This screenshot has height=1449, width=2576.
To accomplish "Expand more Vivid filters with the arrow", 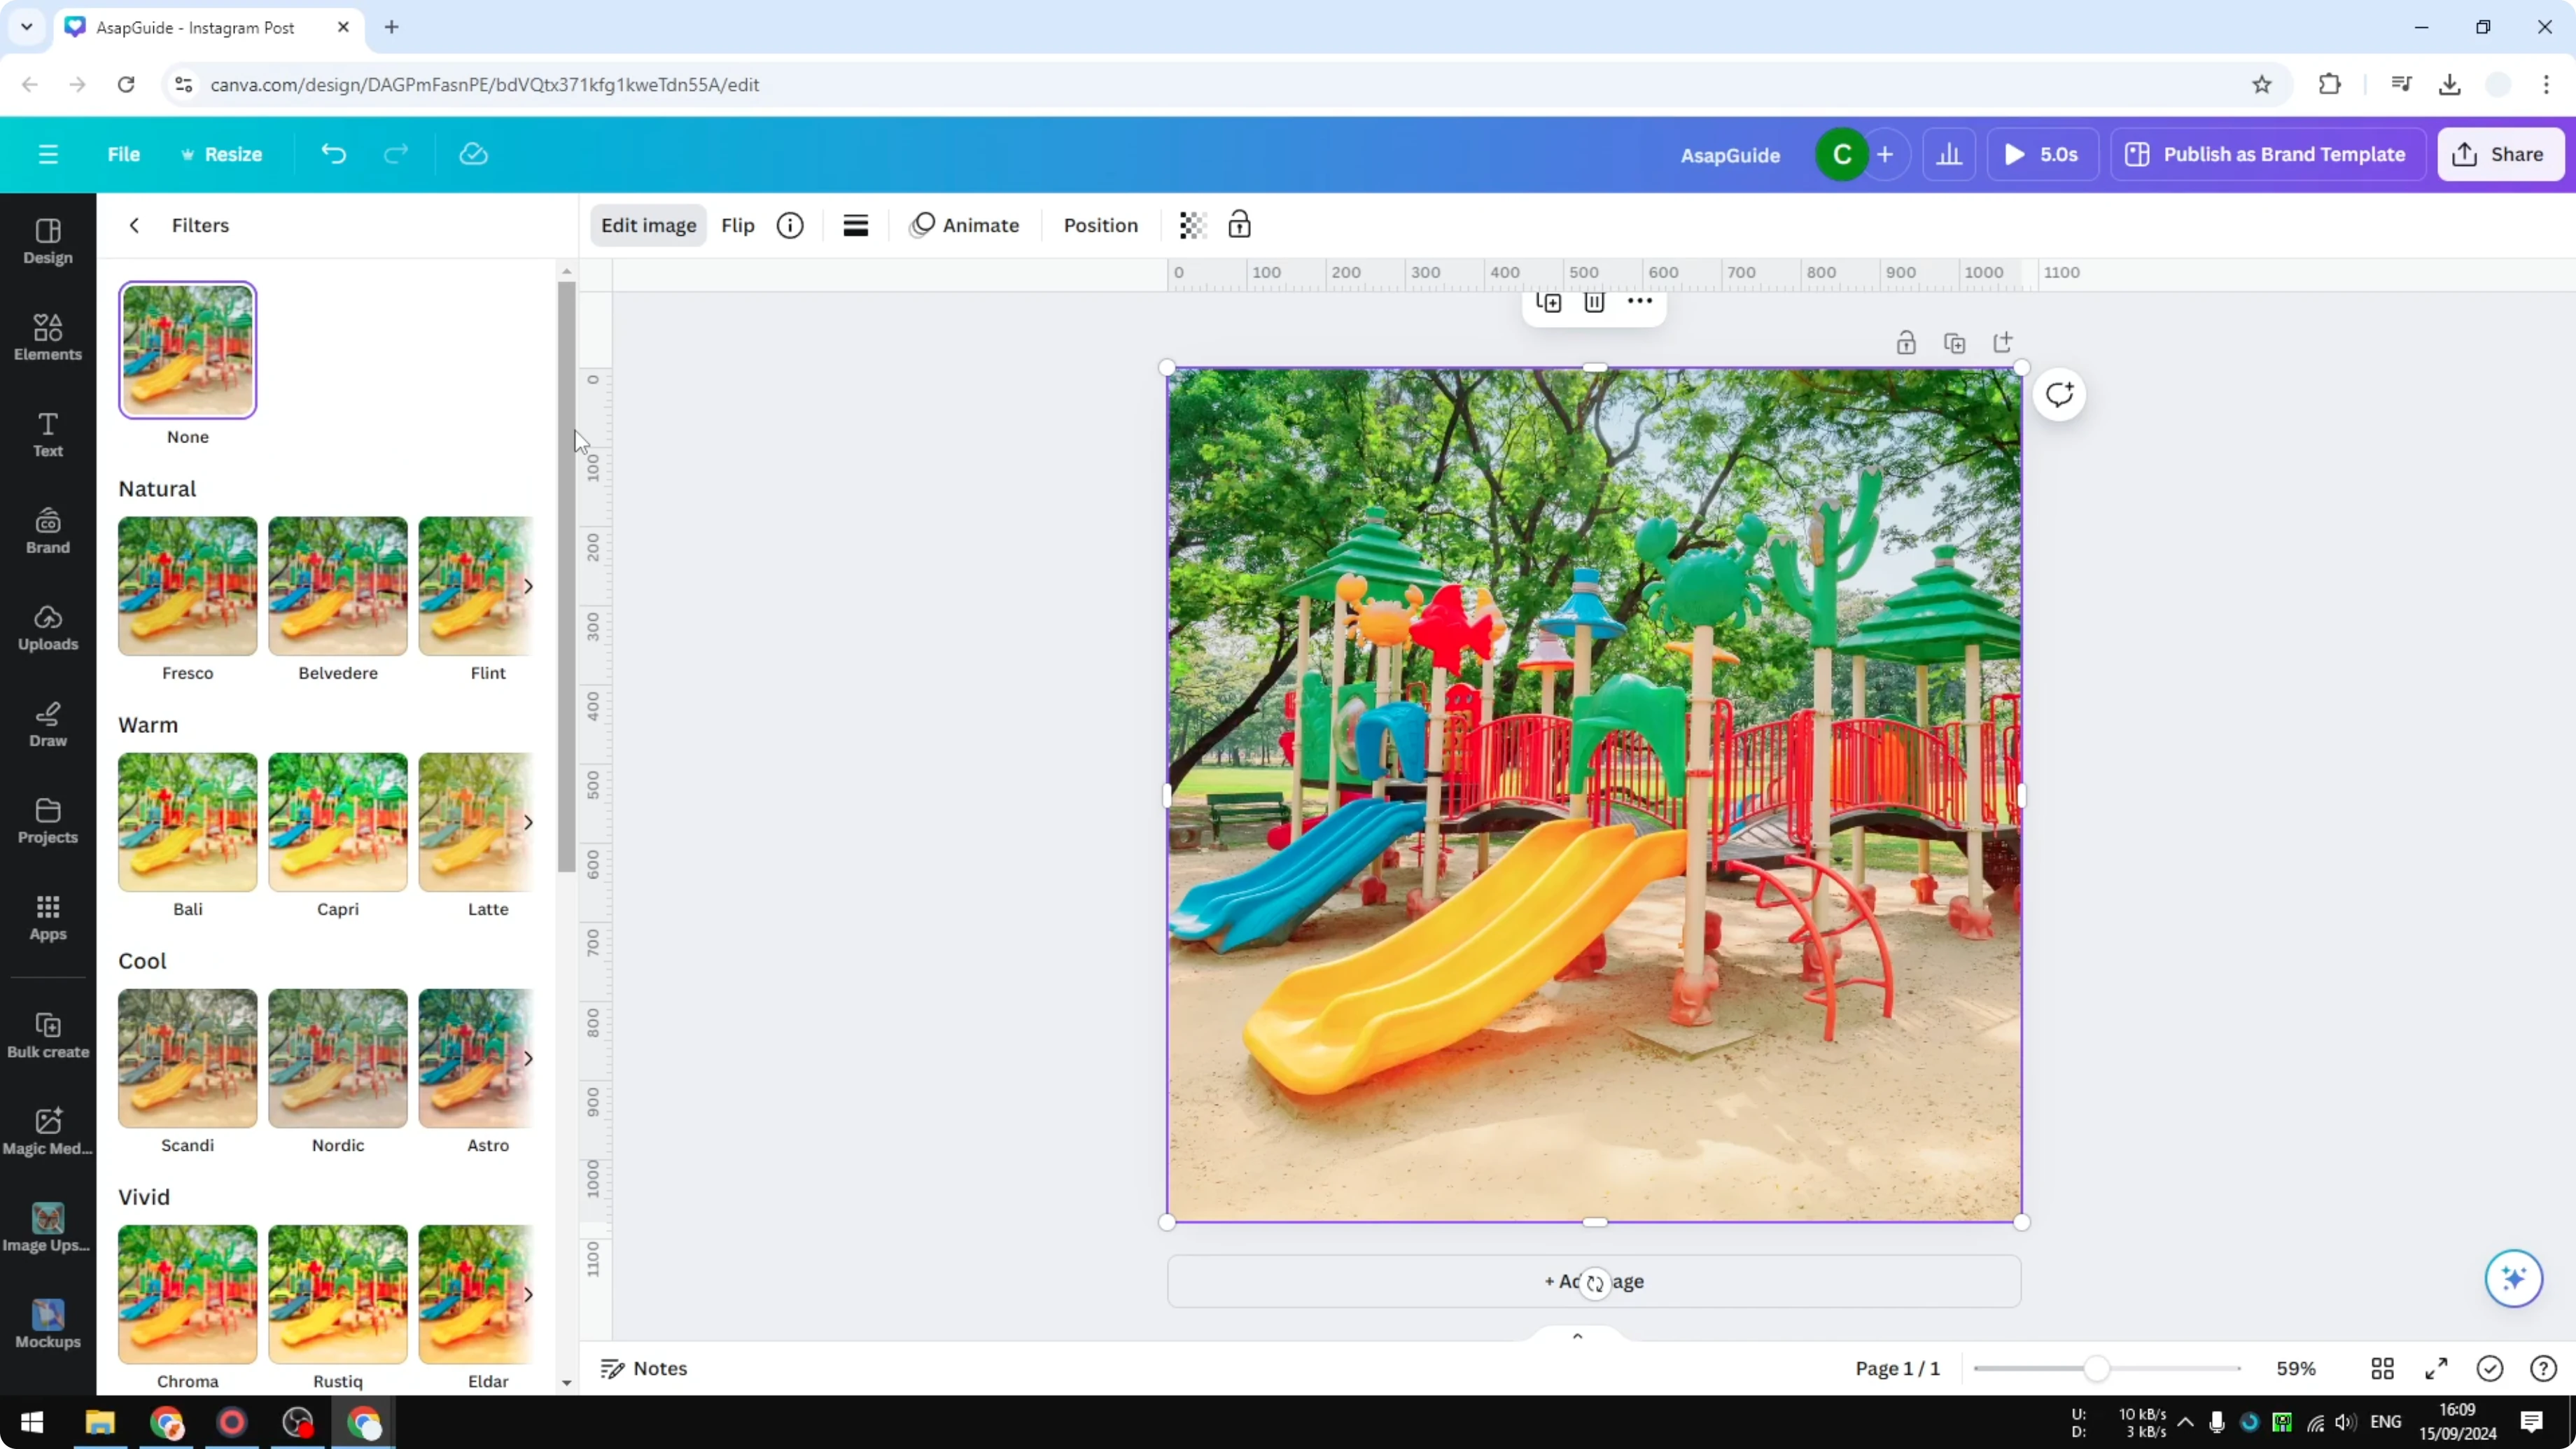I will pyautogui.click(x=528, y=1294).
